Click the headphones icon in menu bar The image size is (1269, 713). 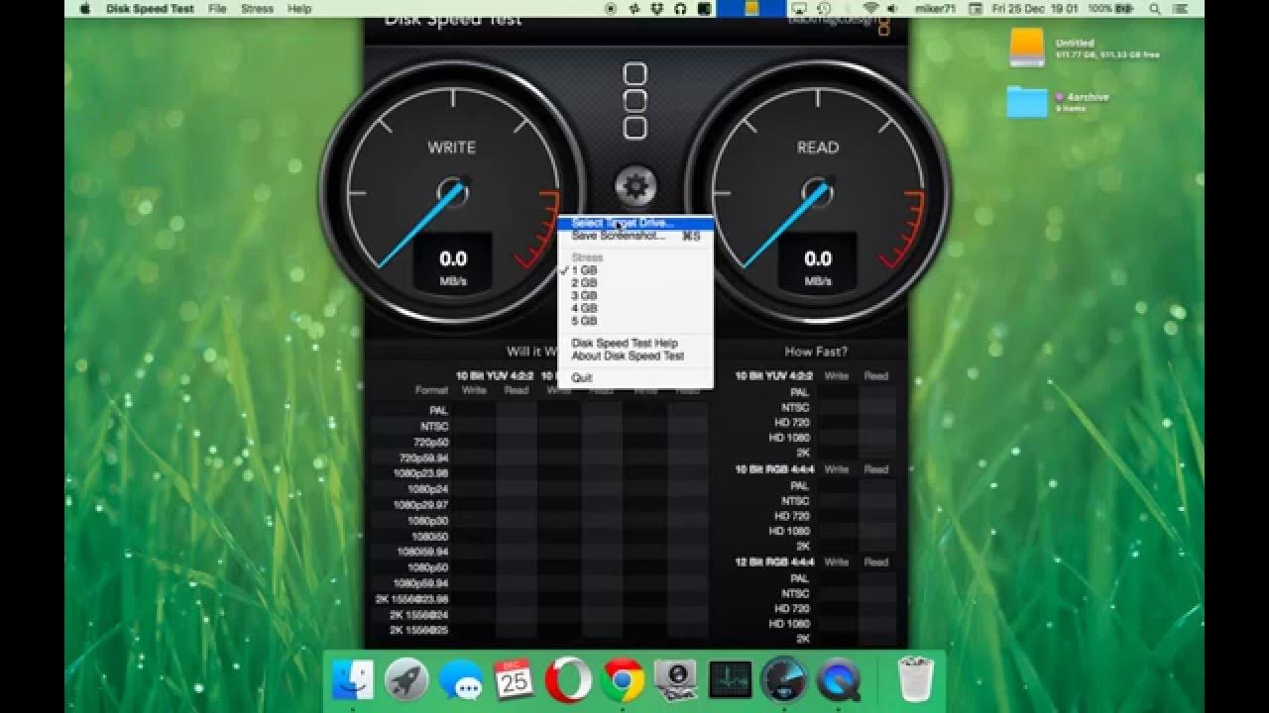coord(681,9)
